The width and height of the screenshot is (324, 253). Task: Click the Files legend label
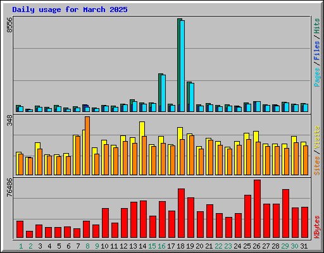(x=317, y=51)
